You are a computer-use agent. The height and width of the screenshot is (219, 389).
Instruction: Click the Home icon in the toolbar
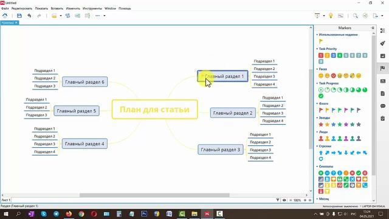click(5, 16)
